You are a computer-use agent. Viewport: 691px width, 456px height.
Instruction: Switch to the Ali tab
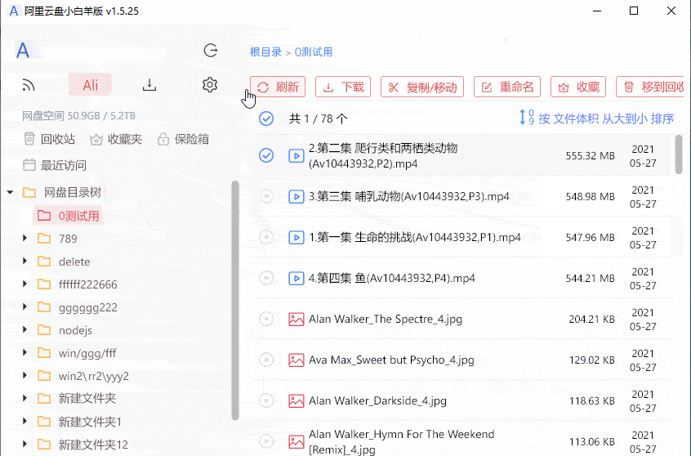tap(90, 85)
